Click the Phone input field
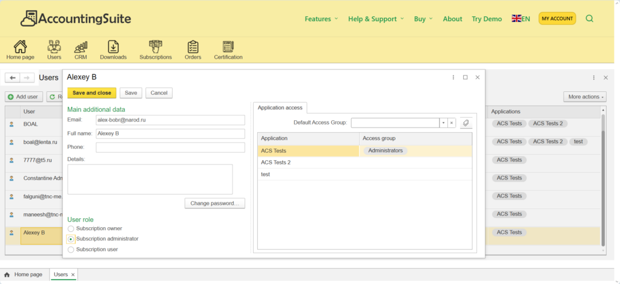Image resolution: width=620 pixels, height=284 pixels. point(170,147)
